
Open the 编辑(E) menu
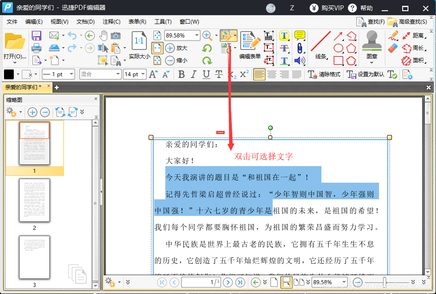point(34,22)
